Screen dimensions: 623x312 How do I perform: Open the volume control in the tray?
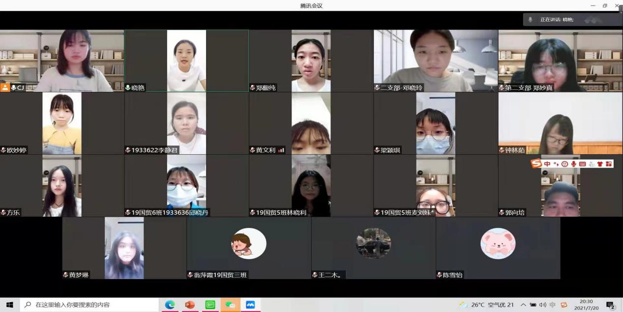pos(543,305)
